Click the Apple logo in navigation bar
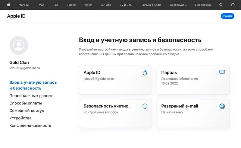The height and width of the screenshot is (148, 241). click(x=9, y=5)
